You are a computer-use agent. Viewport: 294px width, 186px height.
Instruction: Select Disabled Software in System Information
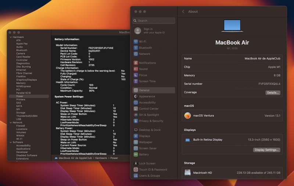click(26, 155)
